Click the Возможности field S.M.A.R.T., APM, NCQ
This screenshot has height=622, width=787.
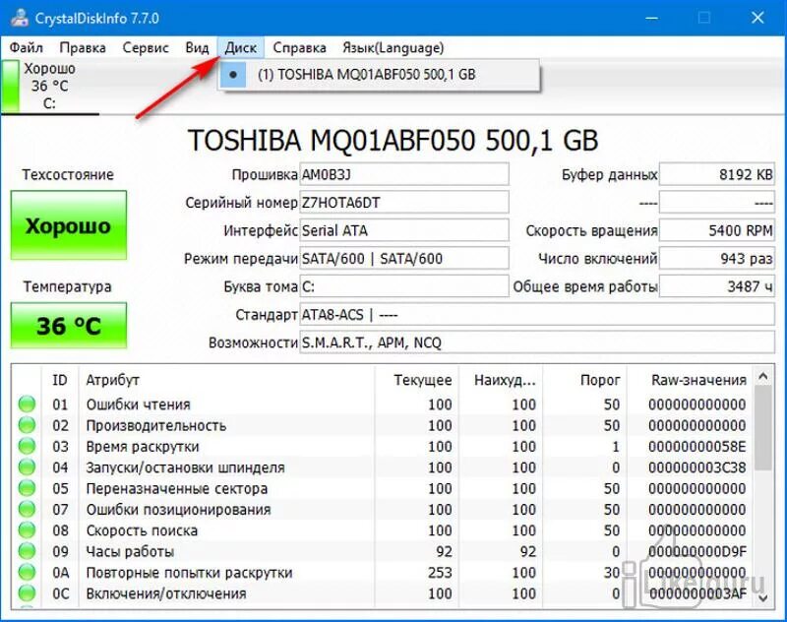click(537, 342)
